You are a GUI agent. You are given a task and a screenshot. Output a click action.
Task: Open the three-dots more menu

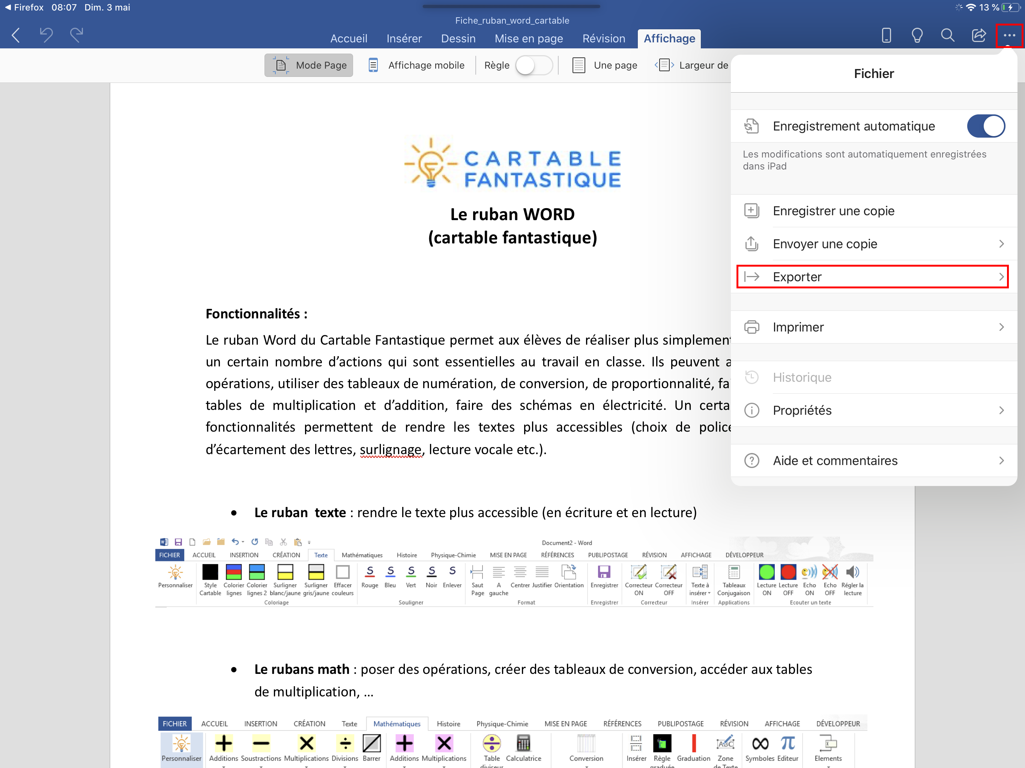point(1009,35)
